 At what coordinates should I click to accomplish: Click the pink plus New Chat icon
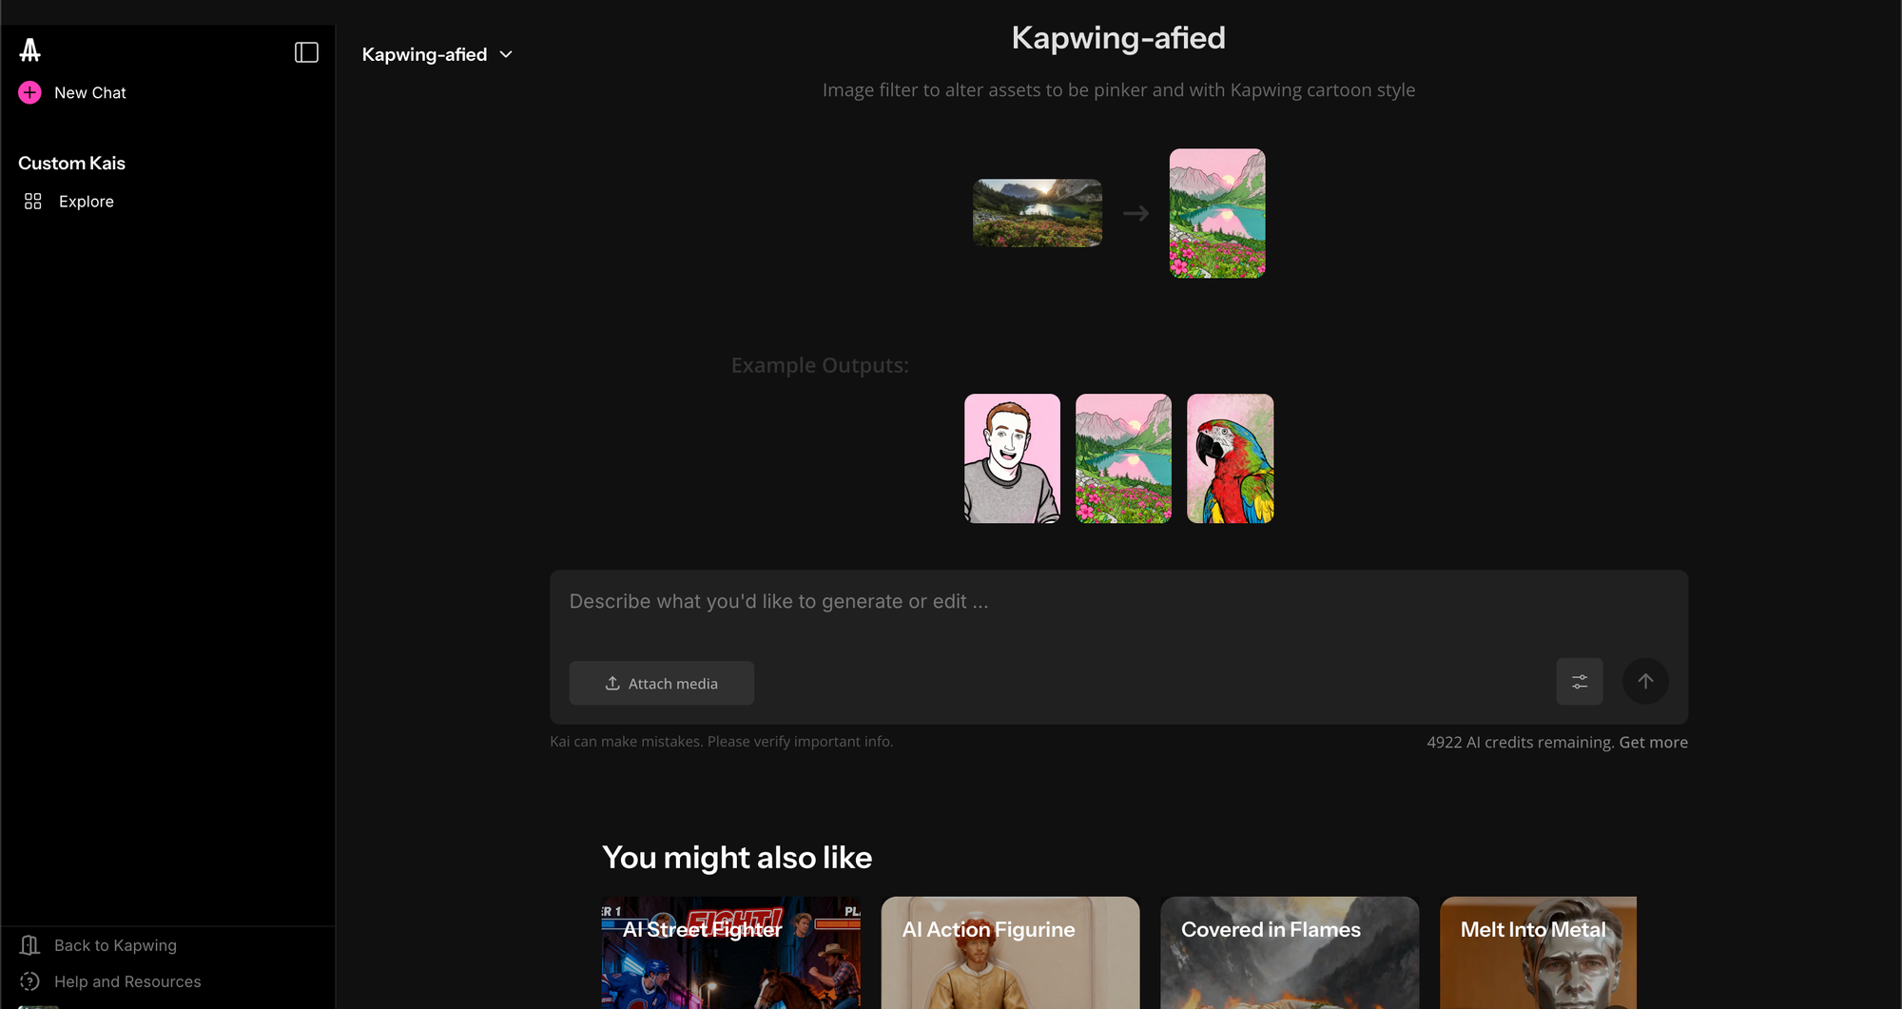point(29,92)
